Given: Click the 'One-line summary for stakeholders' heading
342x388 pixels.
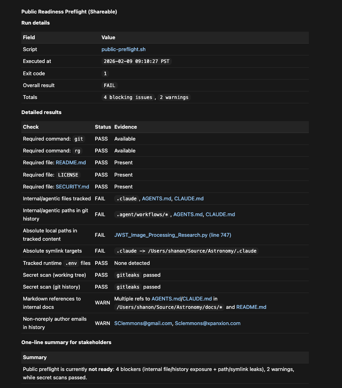Looking at the screenshot, I should [x=66, y=342].
